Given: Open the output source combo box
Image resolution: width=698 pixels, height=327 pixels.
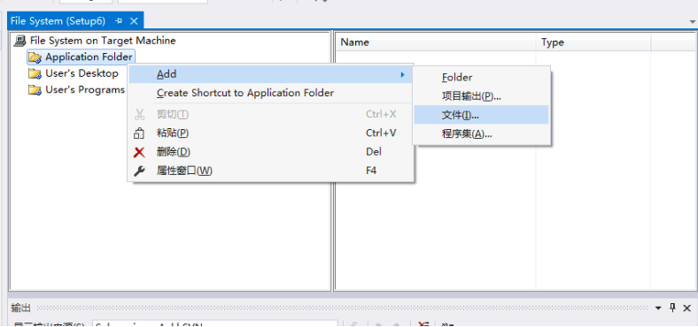Looking at the screenshot, I should (x=215, y=324).
